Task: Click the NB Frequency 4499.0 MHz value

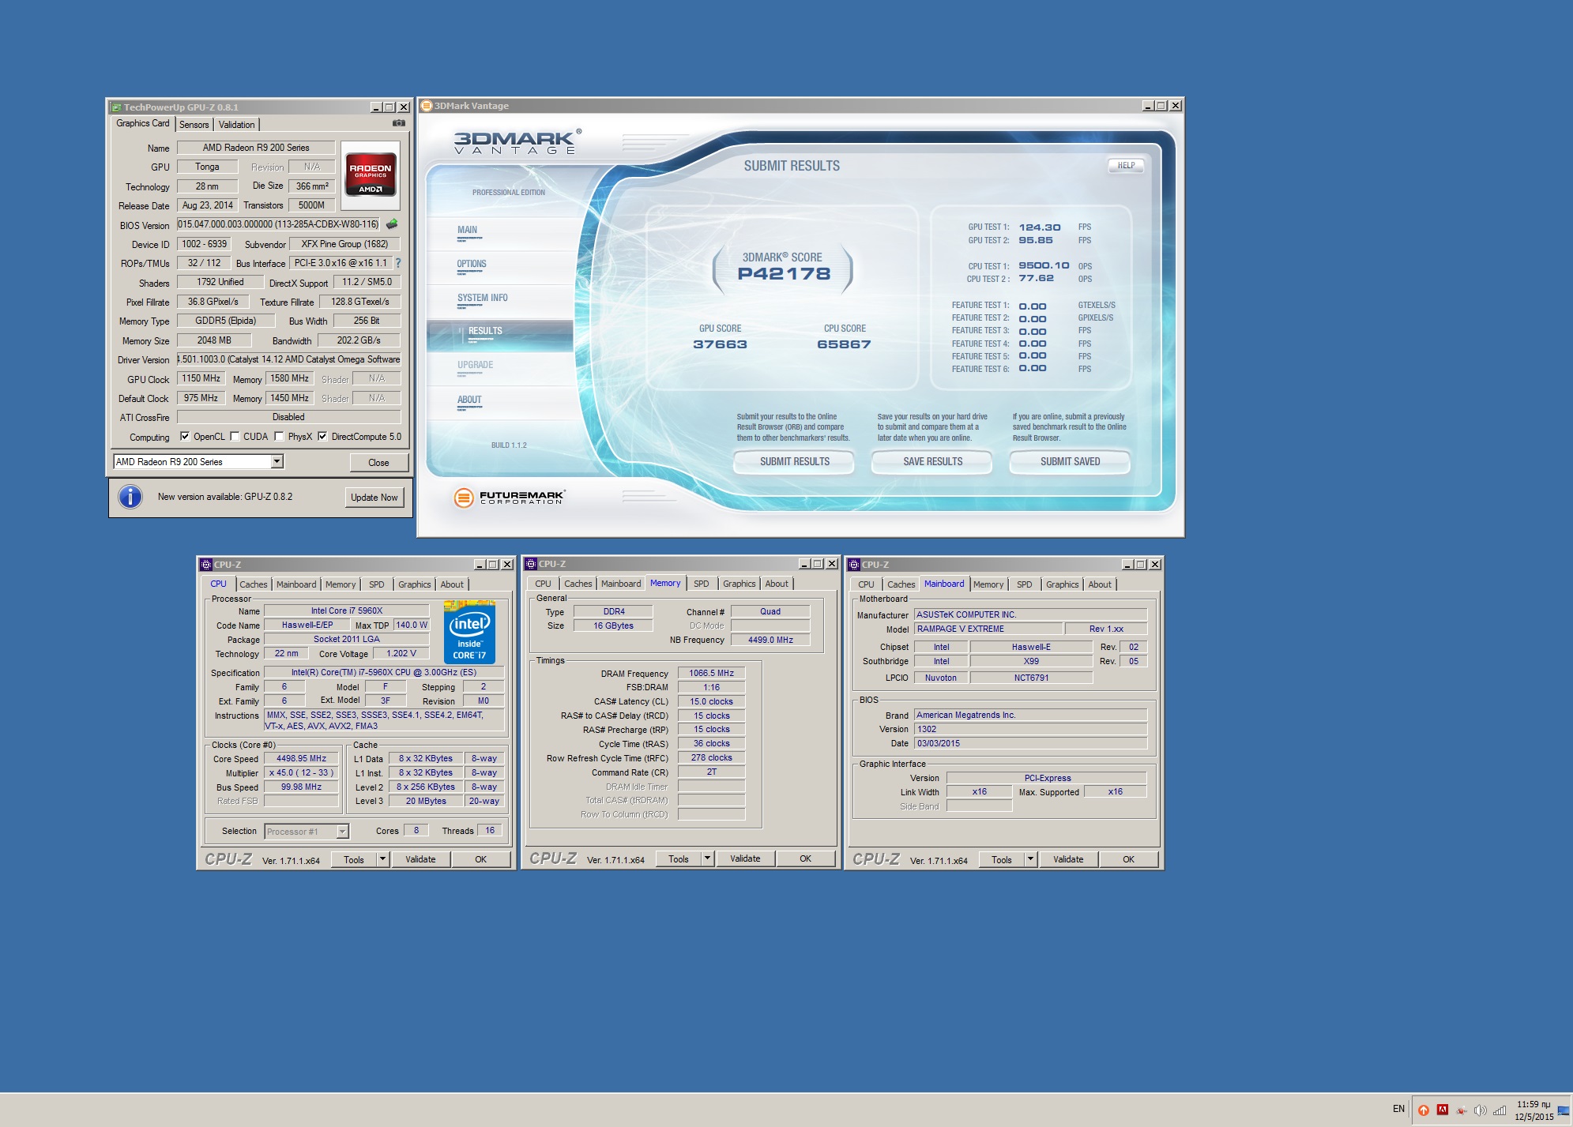Action: pyautogui.click(x=770, y=640)
